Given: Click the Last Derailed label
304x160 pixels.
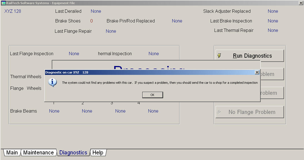Looking at the screenshot, I should (x=68, y=11).
